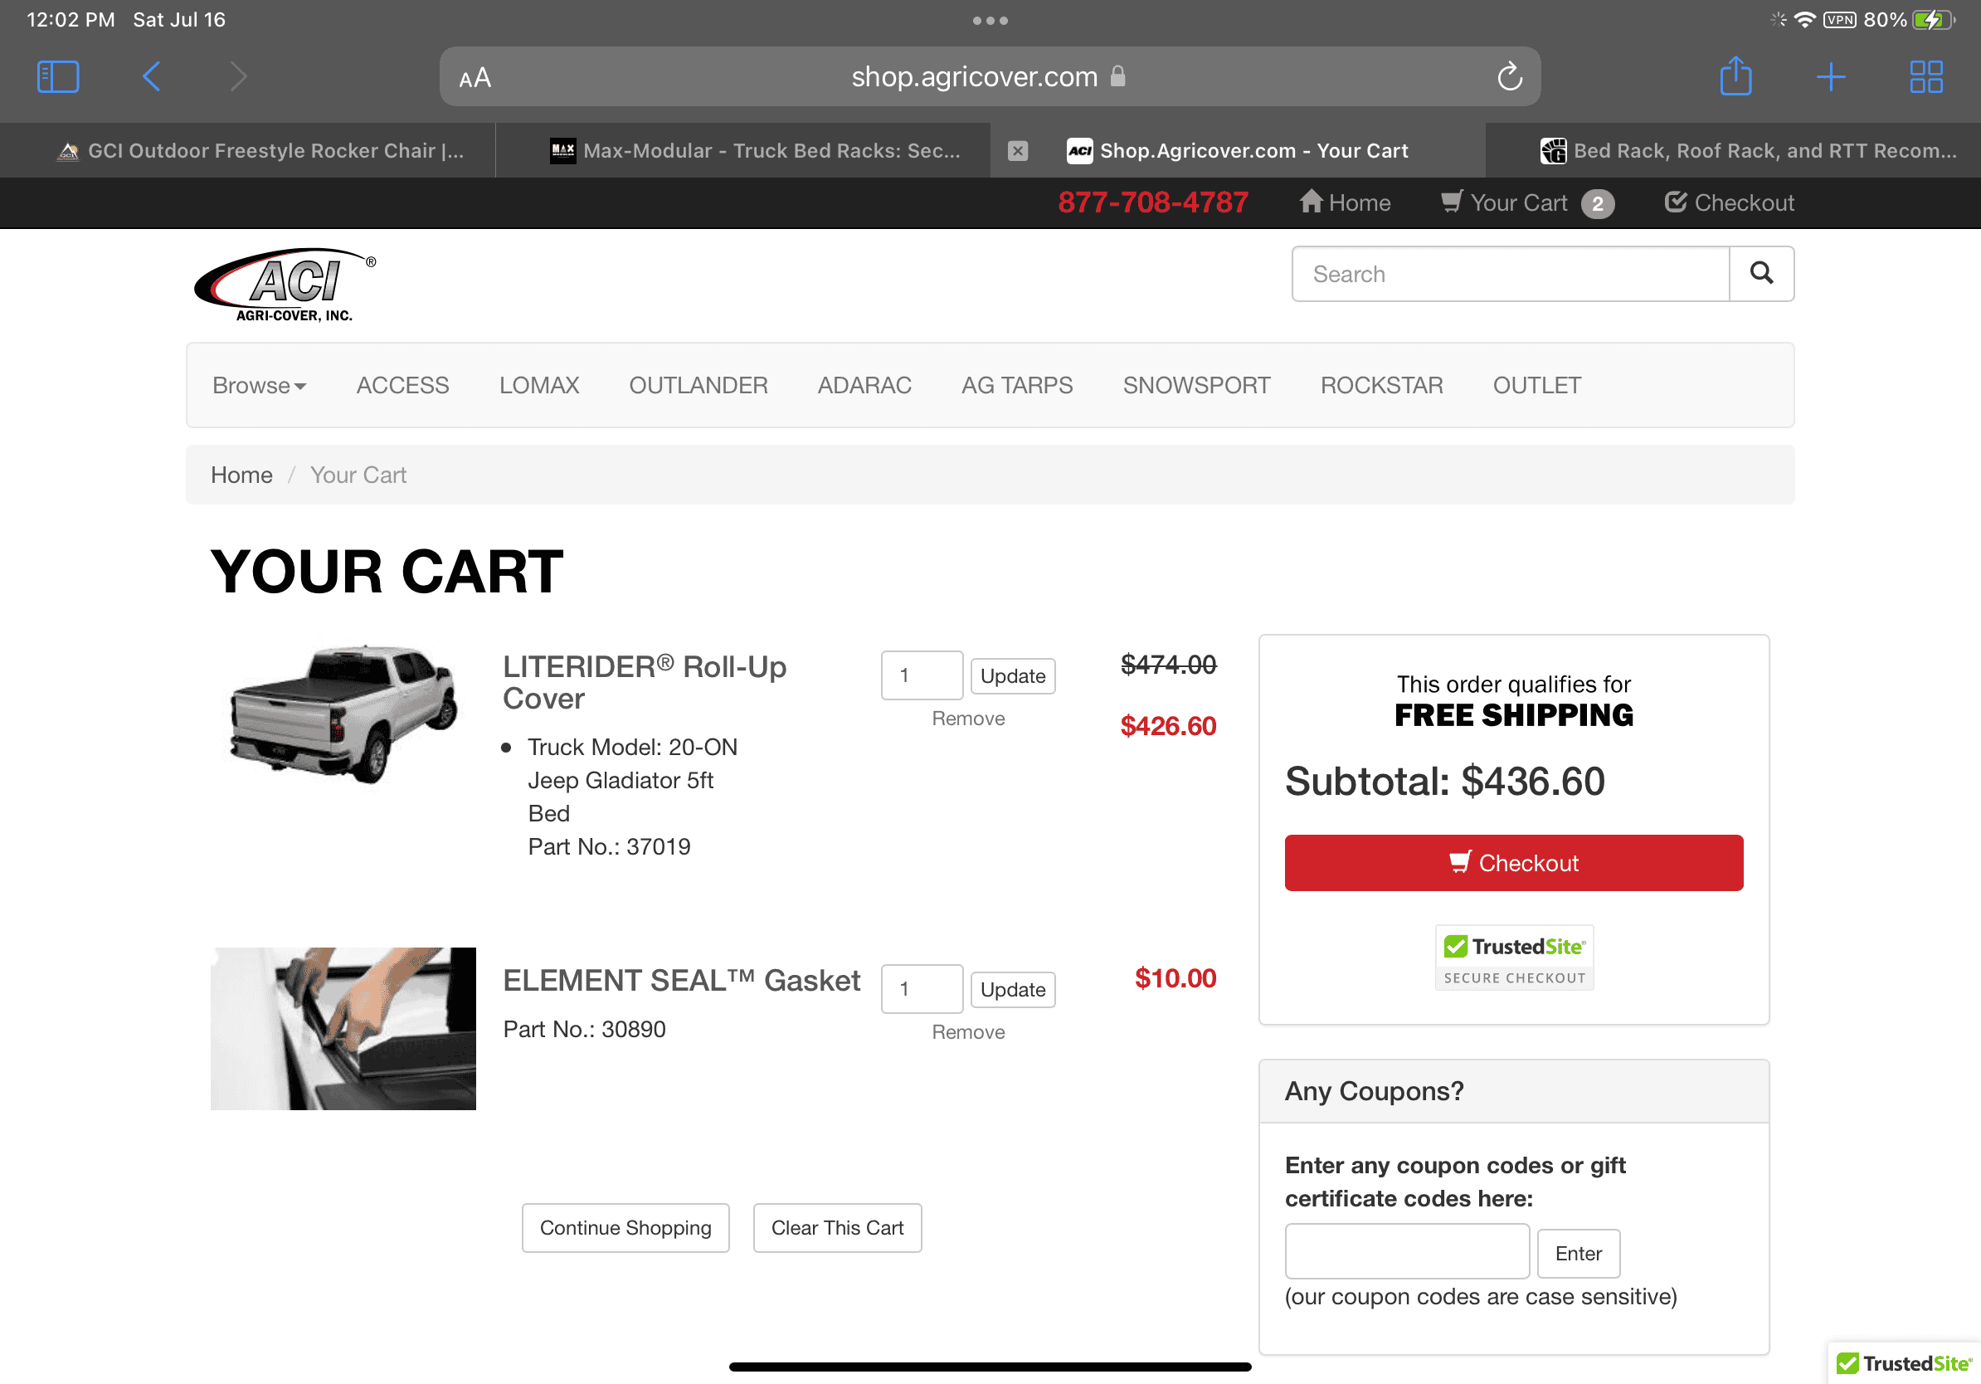Viewport: 1981px width, 1384px height.
Task: Select the $426.60 sale price
Action: pyautogui.click(x=1168, y=726)
